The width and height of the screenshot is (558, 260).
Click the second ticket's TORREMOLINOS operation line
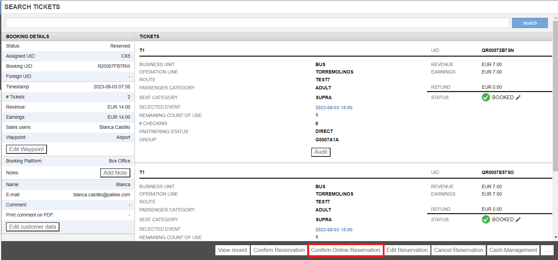pos(335,194)
